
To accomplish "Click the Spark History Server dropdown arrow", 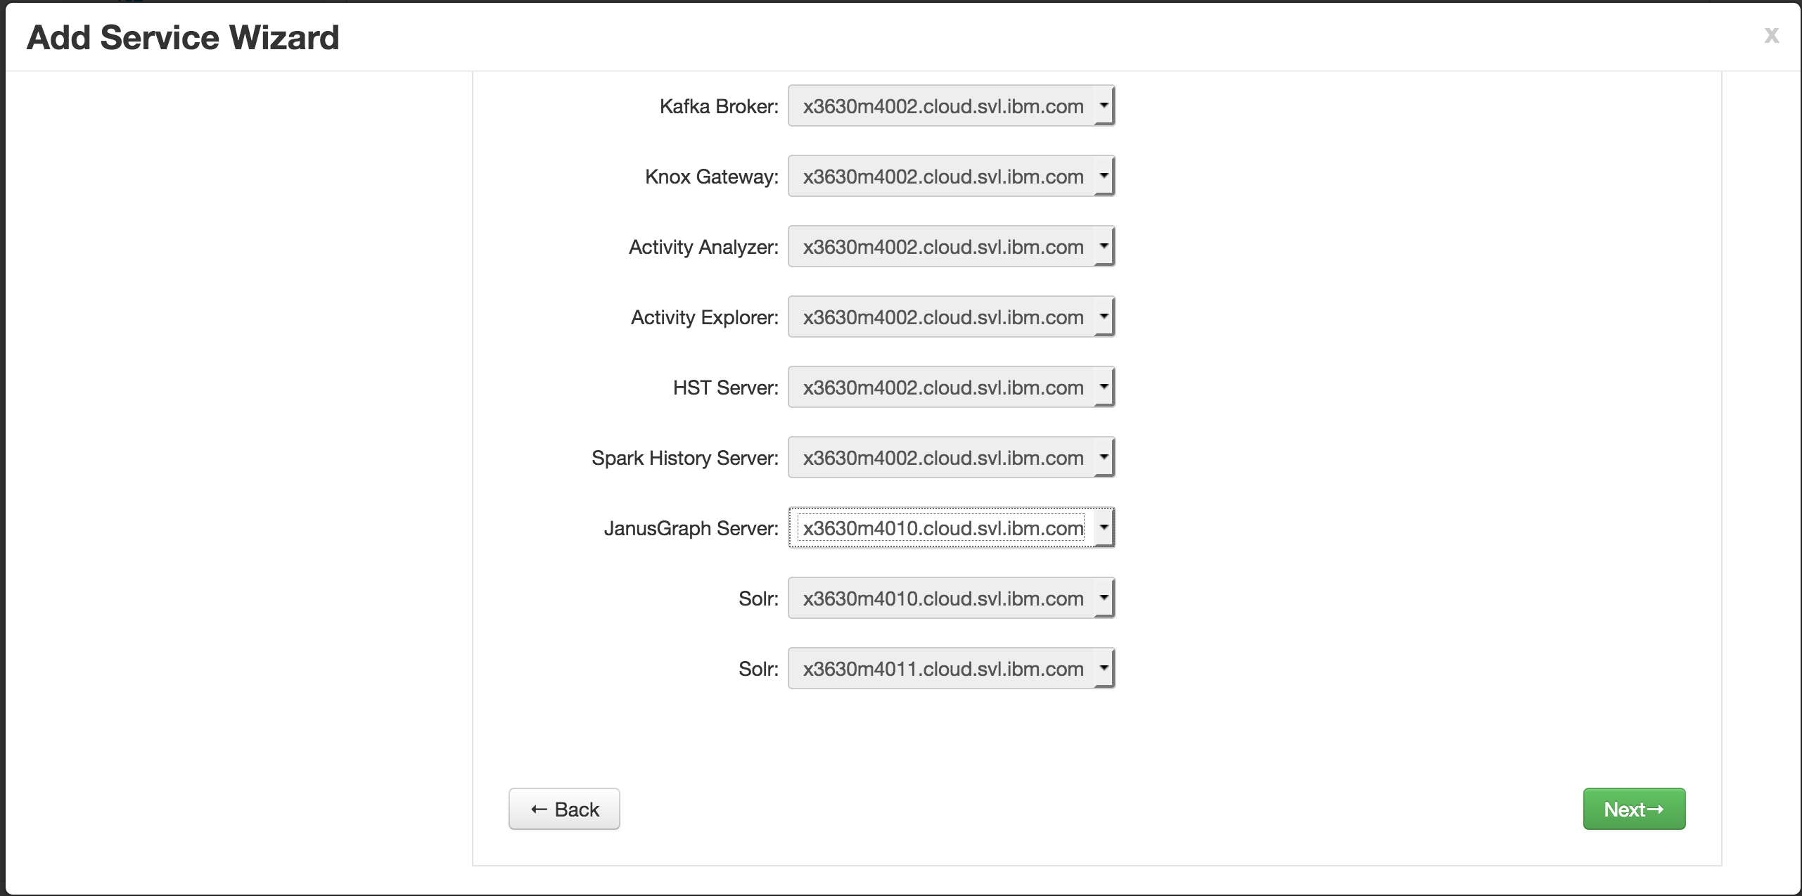I will (x=1104, y=457).
